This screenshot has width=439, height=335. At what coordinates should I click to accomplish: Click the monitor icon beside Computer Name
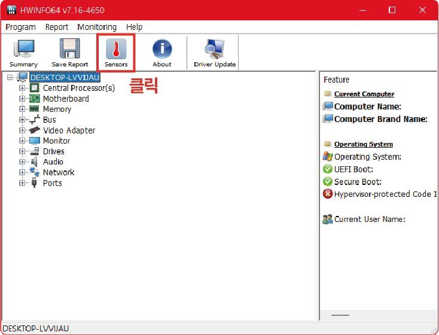328,106
